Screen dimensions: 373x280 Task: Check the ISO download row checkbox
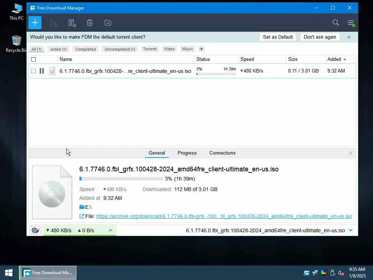pos(34,71)
